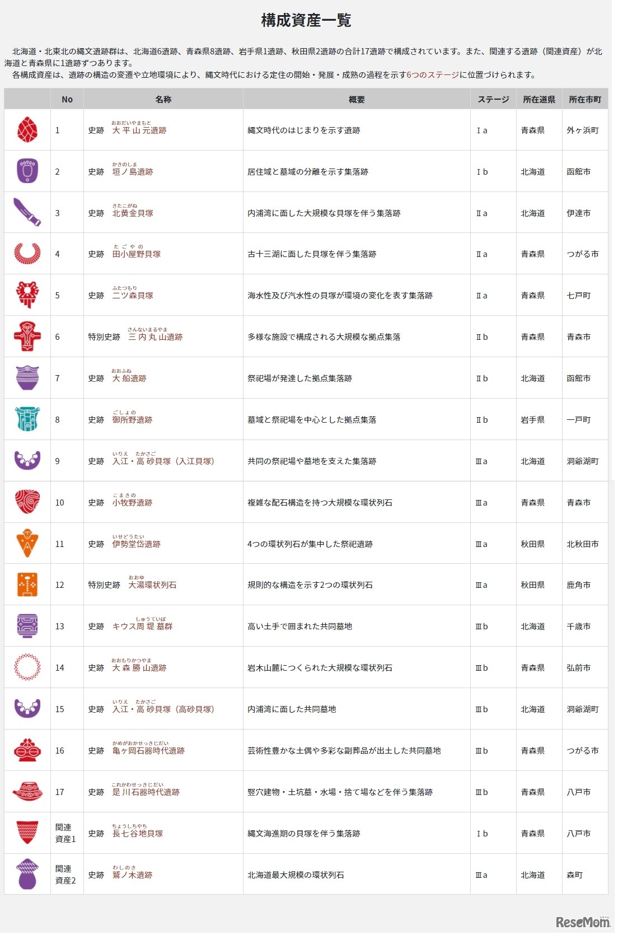Click the ReseMom watermark logo
The width and height of the screenshot is (618, 935).
coord(582,922)
